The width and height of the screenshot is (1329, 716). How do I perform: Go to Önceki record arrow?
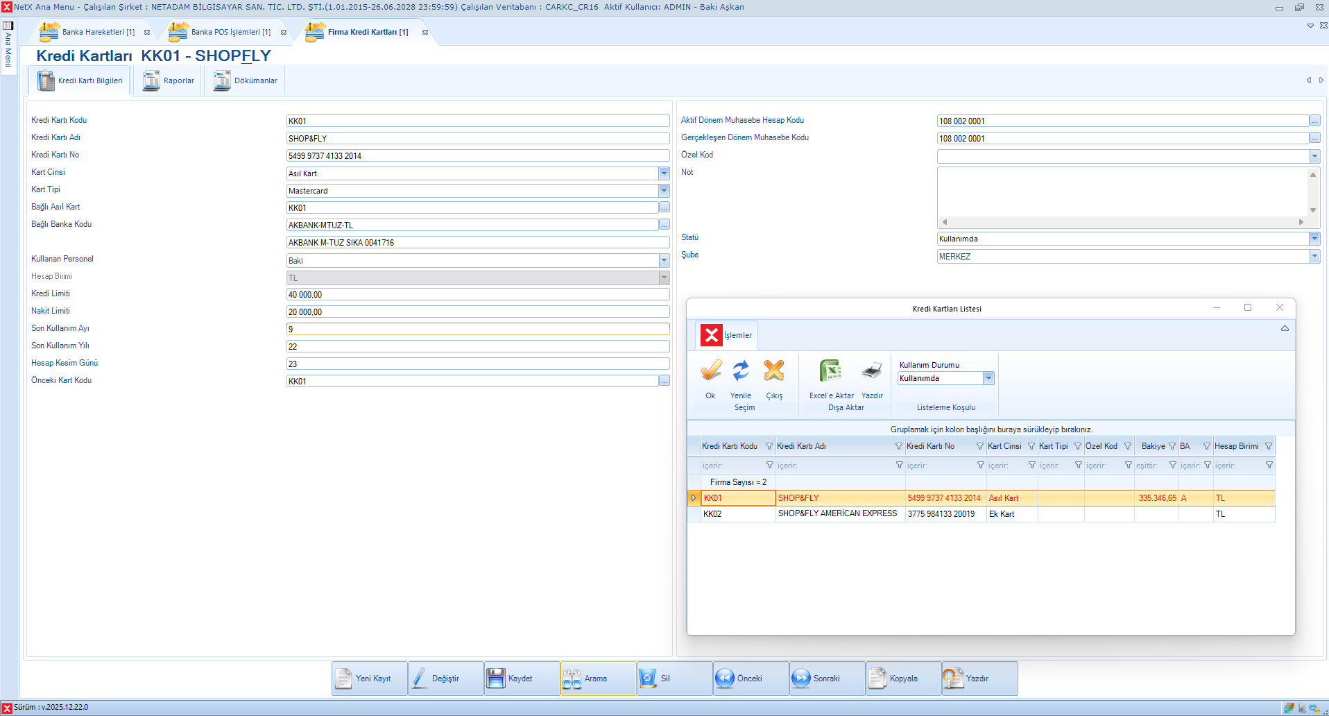pos(725,678)
